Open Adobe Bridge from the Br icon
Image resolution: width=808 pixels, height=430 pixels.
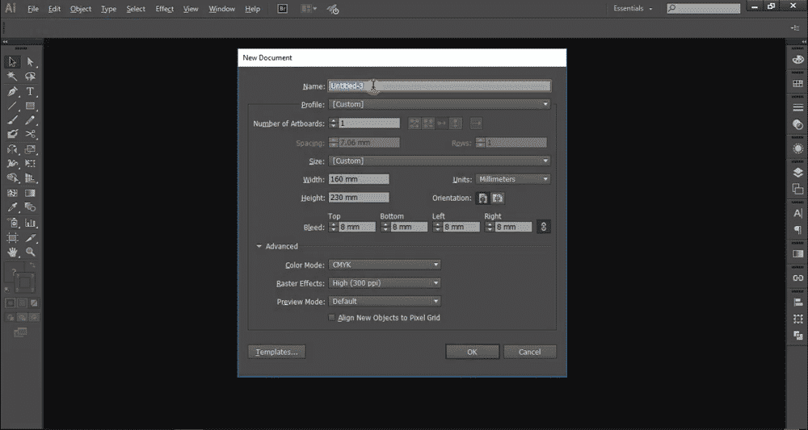[x=282, y=9]
